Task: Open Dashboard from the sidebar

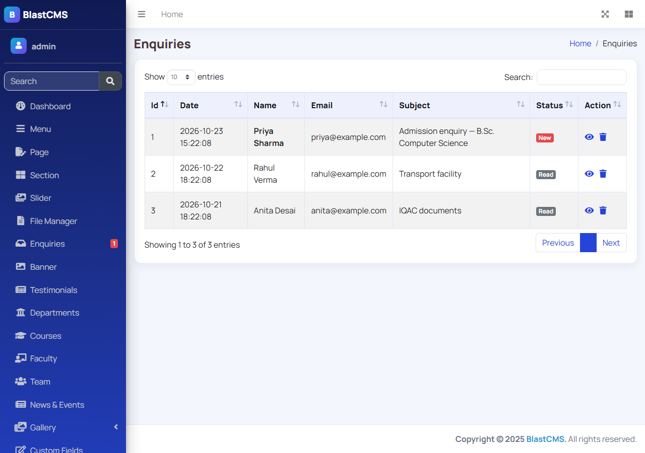Action: pos(63,106)
